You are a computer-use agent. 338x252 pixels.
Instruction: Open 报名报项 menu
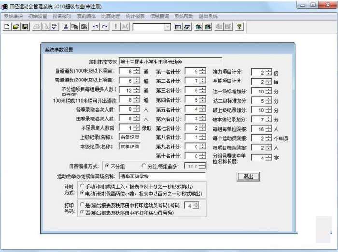pos(62,16)
